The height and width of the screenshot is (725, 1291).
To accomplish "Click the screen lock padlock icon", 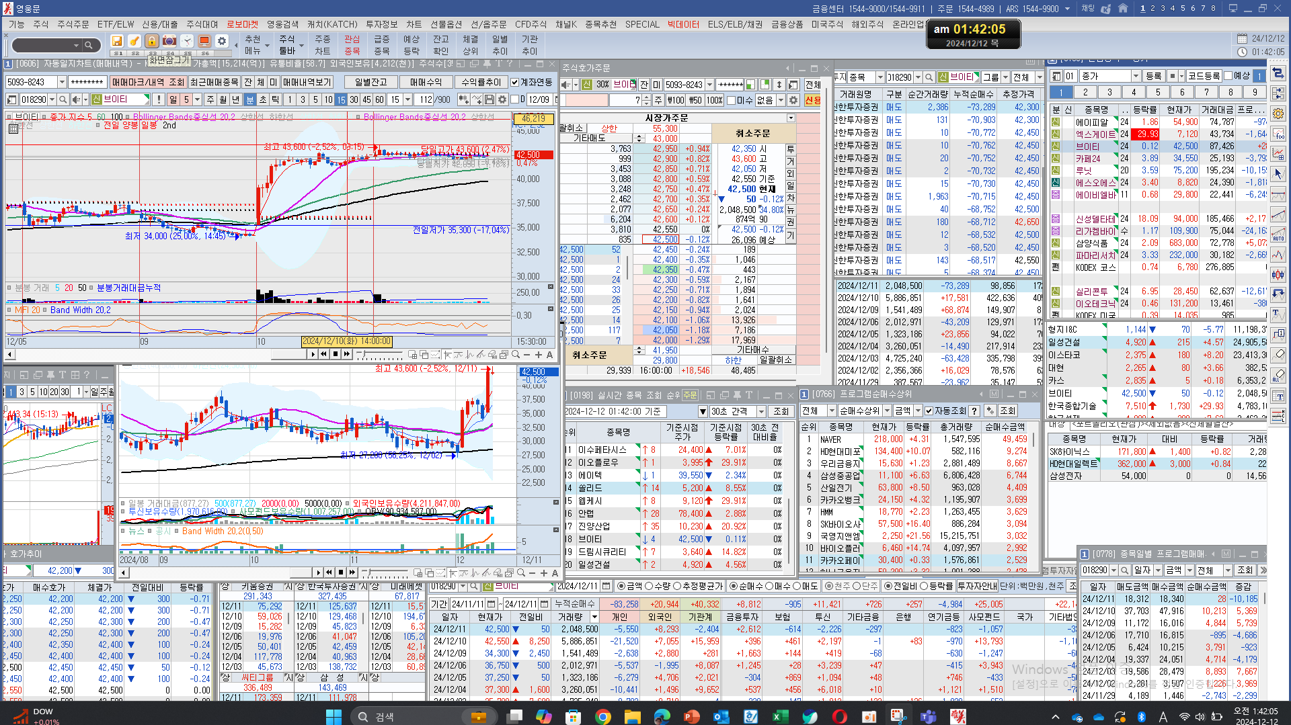I will [152, 41].
